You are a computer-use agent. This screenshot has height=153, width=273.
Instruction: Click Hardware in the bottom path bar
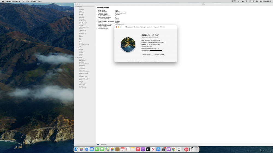103,145
